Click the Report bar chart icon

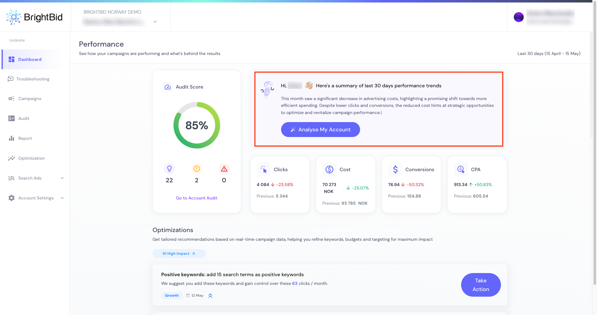(12, 138)
